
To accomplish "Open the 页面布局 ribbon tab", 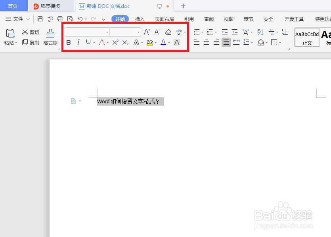I will [164, 19].
